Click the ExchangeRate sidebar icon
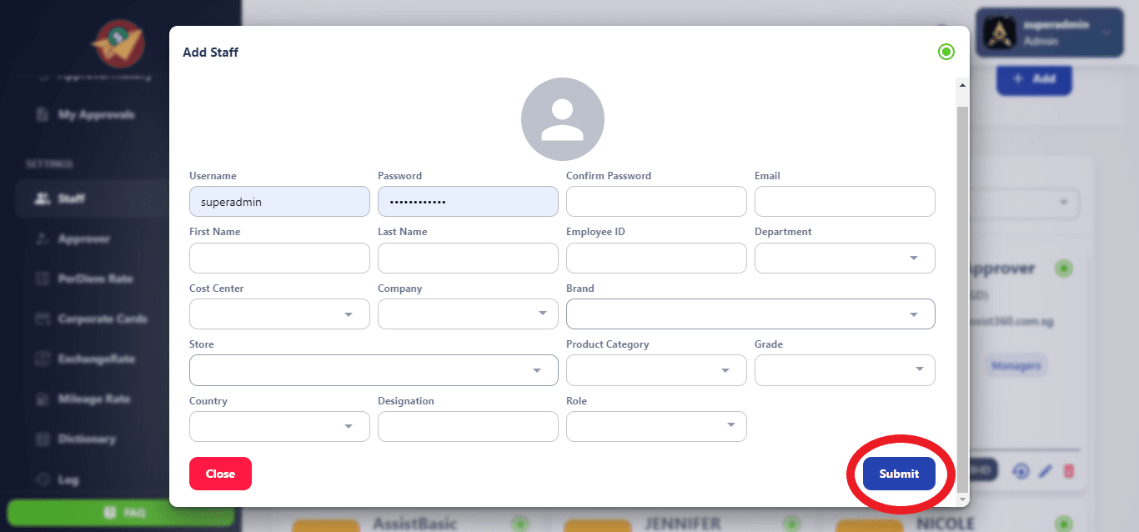 [43, 359]
